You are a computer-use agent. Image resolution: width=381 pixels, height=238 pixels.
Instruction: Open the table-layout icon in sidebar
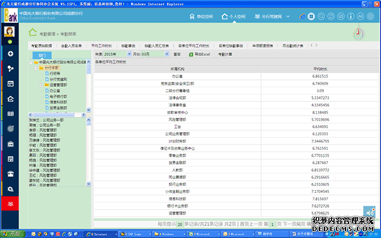coord(10,84)
